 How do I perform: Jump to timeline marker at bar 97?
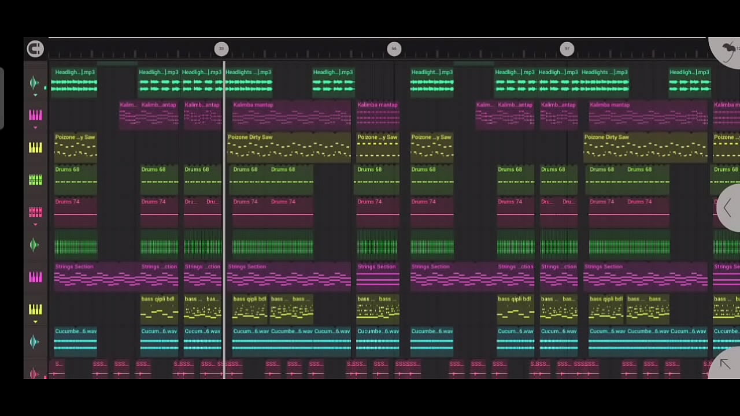click(567, 49)
